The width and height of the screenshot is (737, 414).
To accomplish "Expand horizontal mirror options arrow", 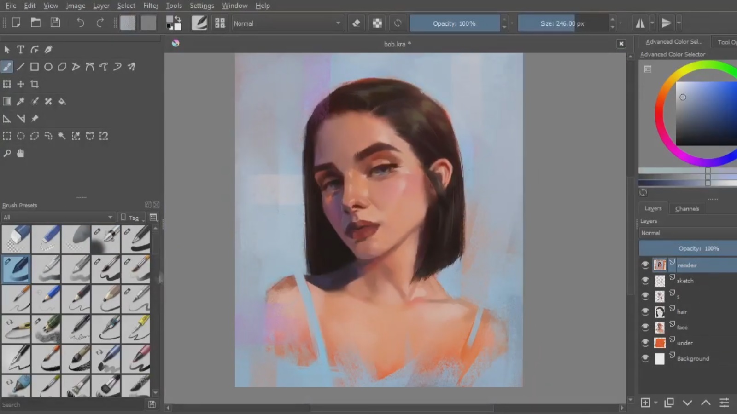I will pyautogui.click(x=652, y=23).
